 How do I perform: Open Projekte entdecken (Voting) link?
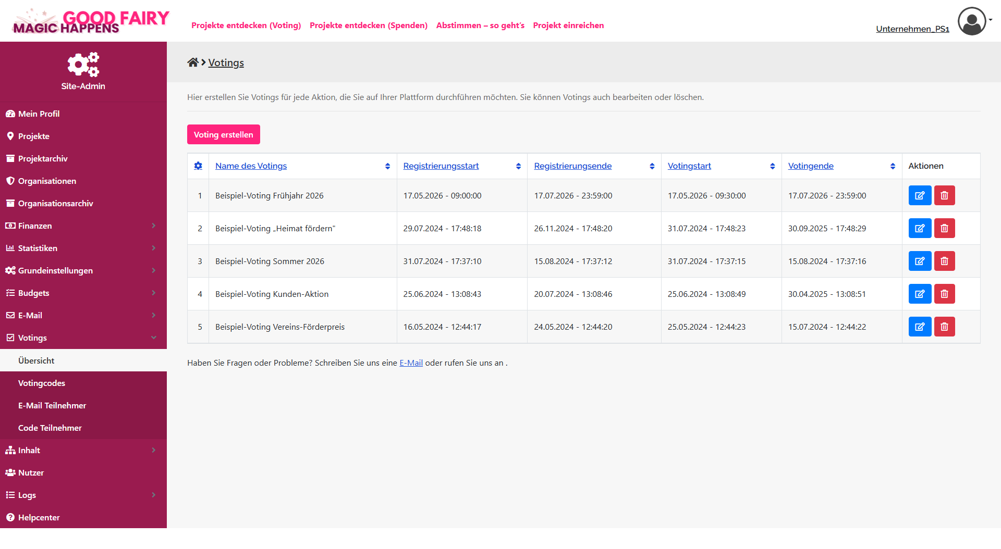click(x=246, y=25)
